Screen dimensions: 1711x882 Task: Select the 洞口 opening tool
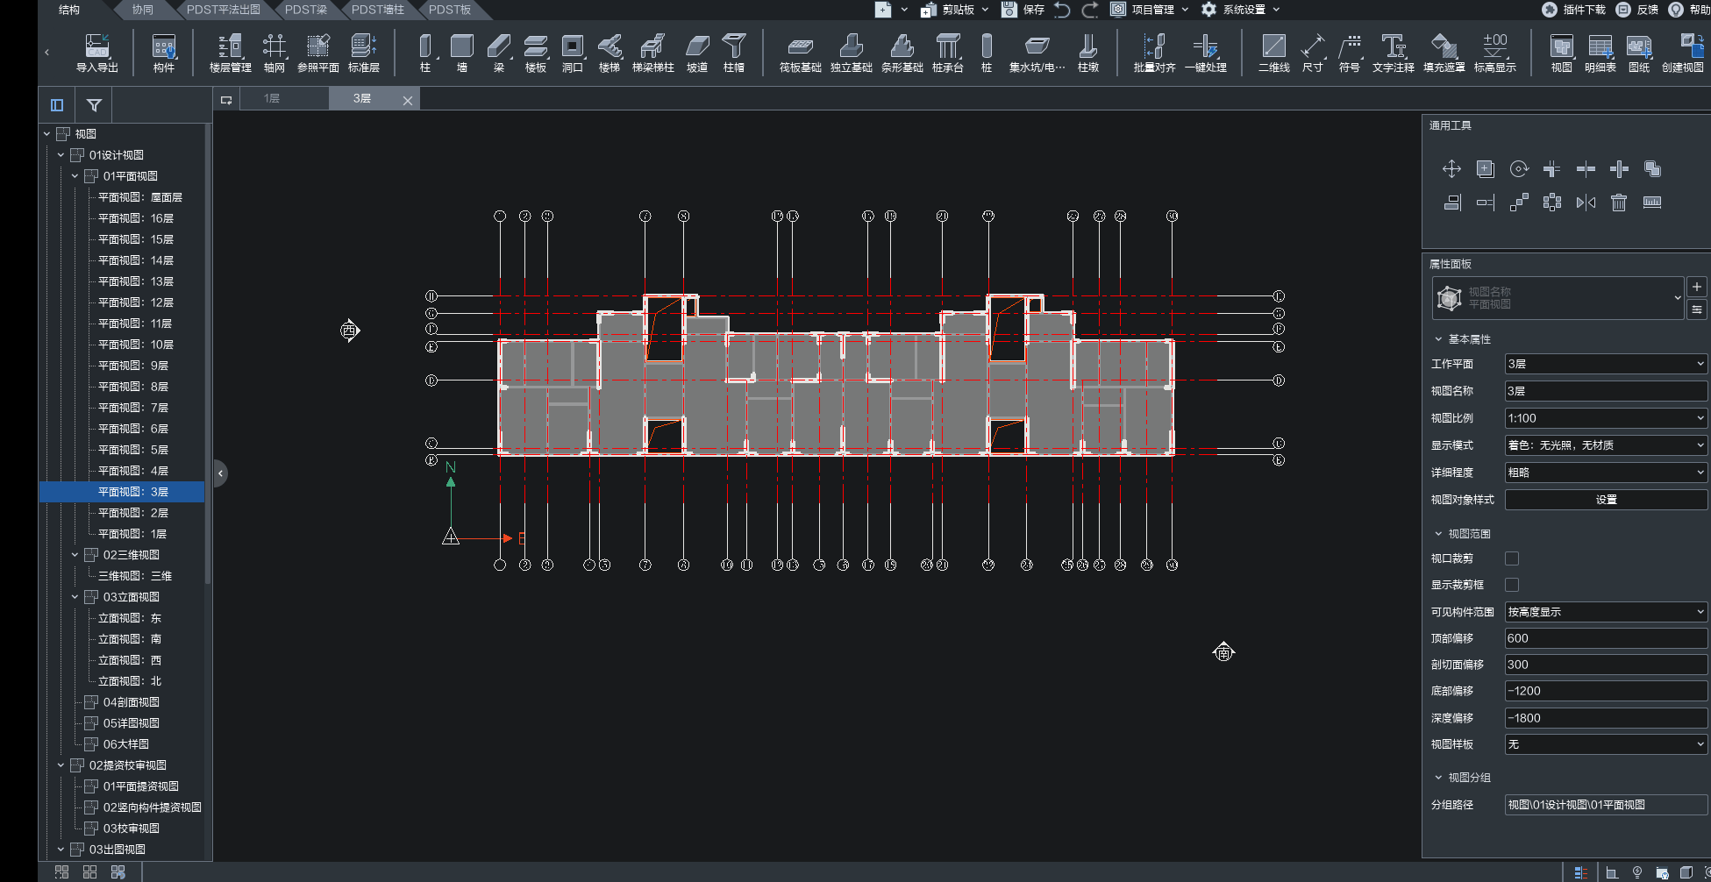pos(573,53)
